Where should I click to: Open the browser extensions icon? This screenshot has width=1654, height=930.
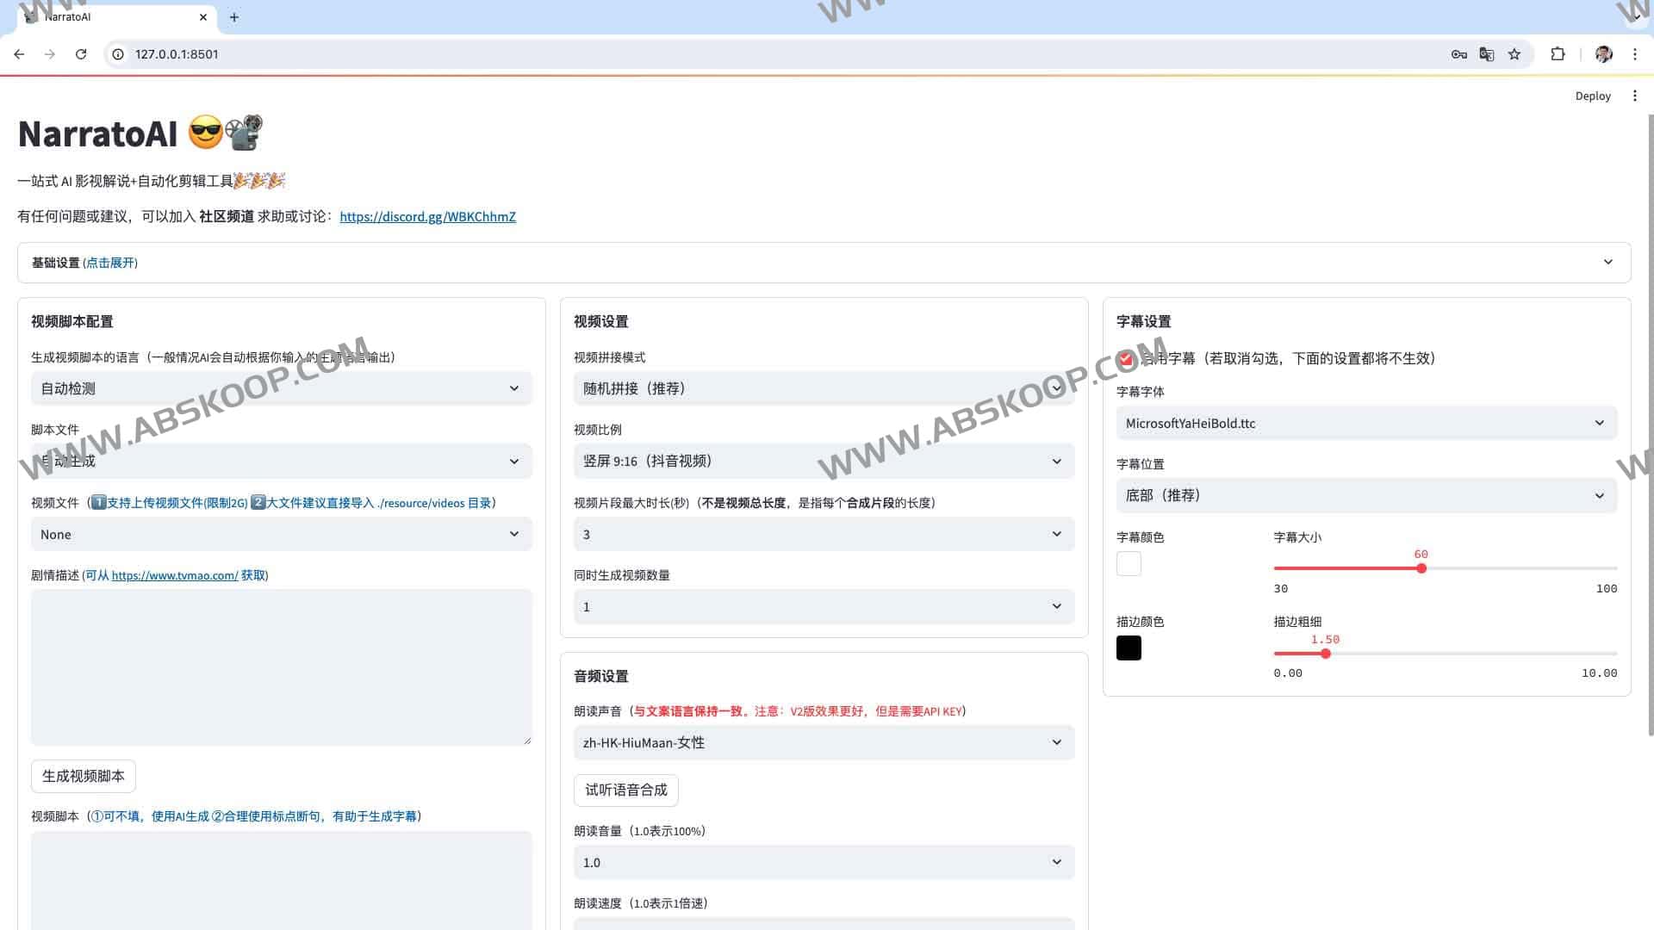[1558, 53]
